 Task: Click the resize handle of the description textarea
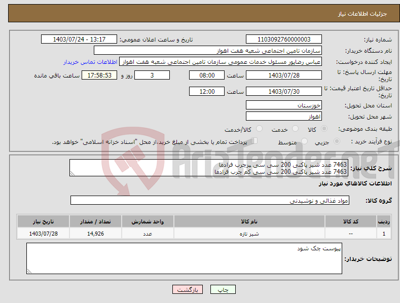pyautogui.click(x=72, y=173)
